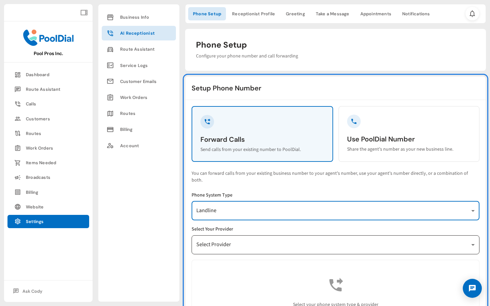Open Work Orders in the settings menu
This screenshot has width=490, height=306.
[x=133, y=97]
